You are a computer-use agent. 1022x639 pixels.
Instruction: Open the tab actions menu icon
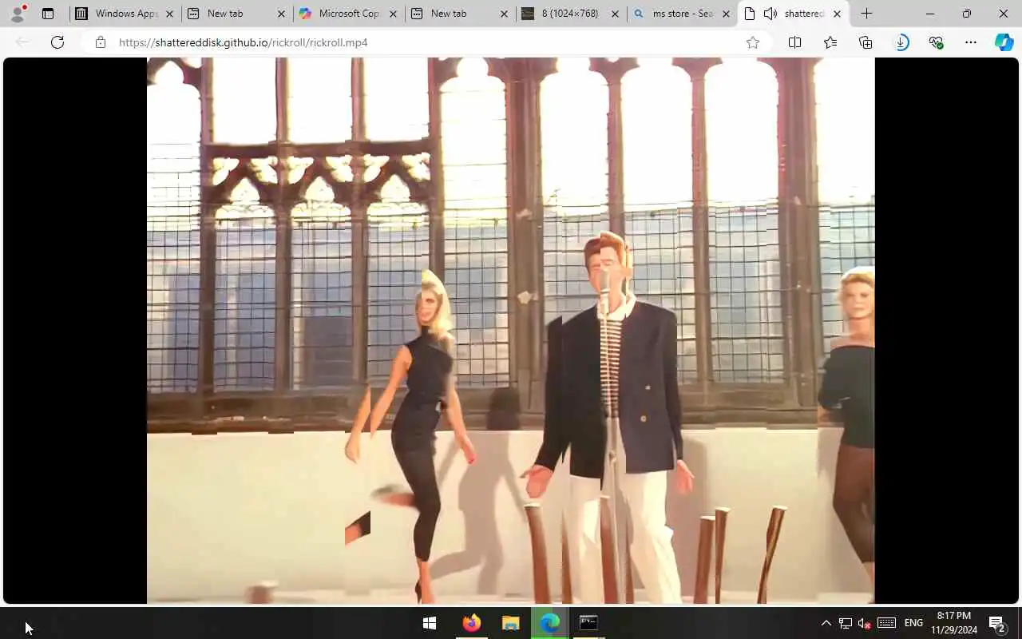tap(48, 14)
